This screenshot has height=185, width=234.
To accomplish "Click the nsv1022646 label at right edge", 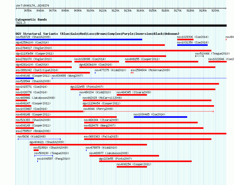I will [221, 59].
